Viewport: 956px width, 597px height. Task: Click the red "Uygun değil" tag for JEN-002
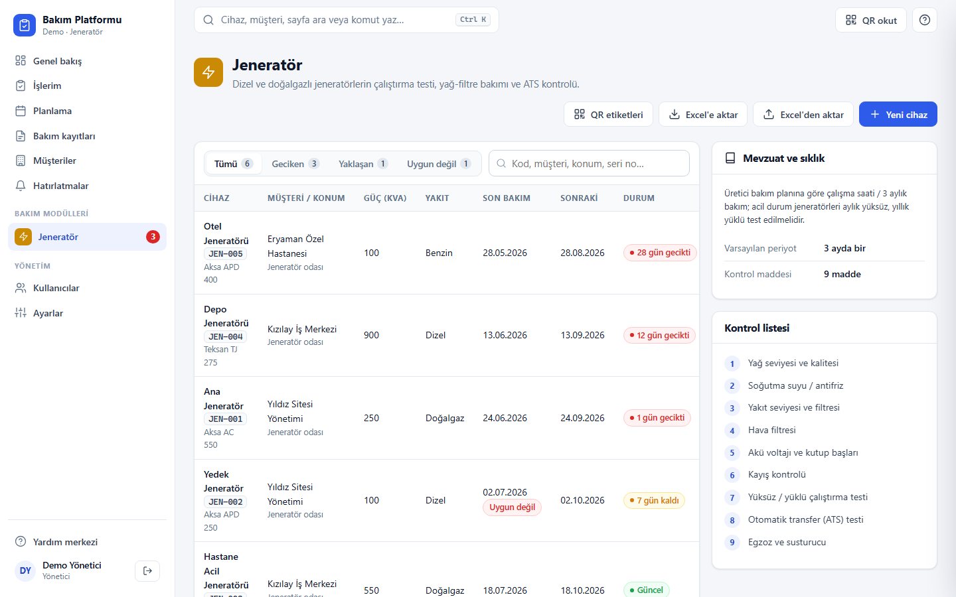pyautogui.click(x=512, y=507)
